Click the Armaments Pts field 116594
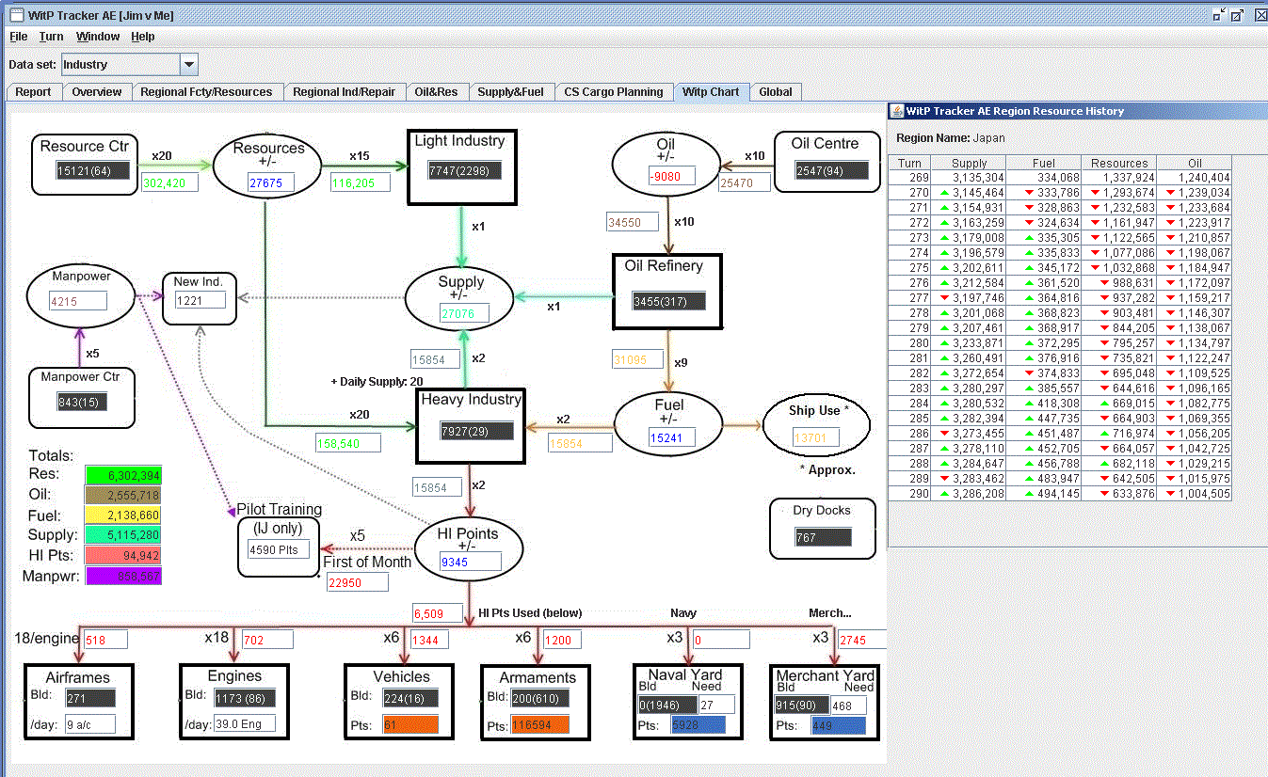 click(538, 725)
